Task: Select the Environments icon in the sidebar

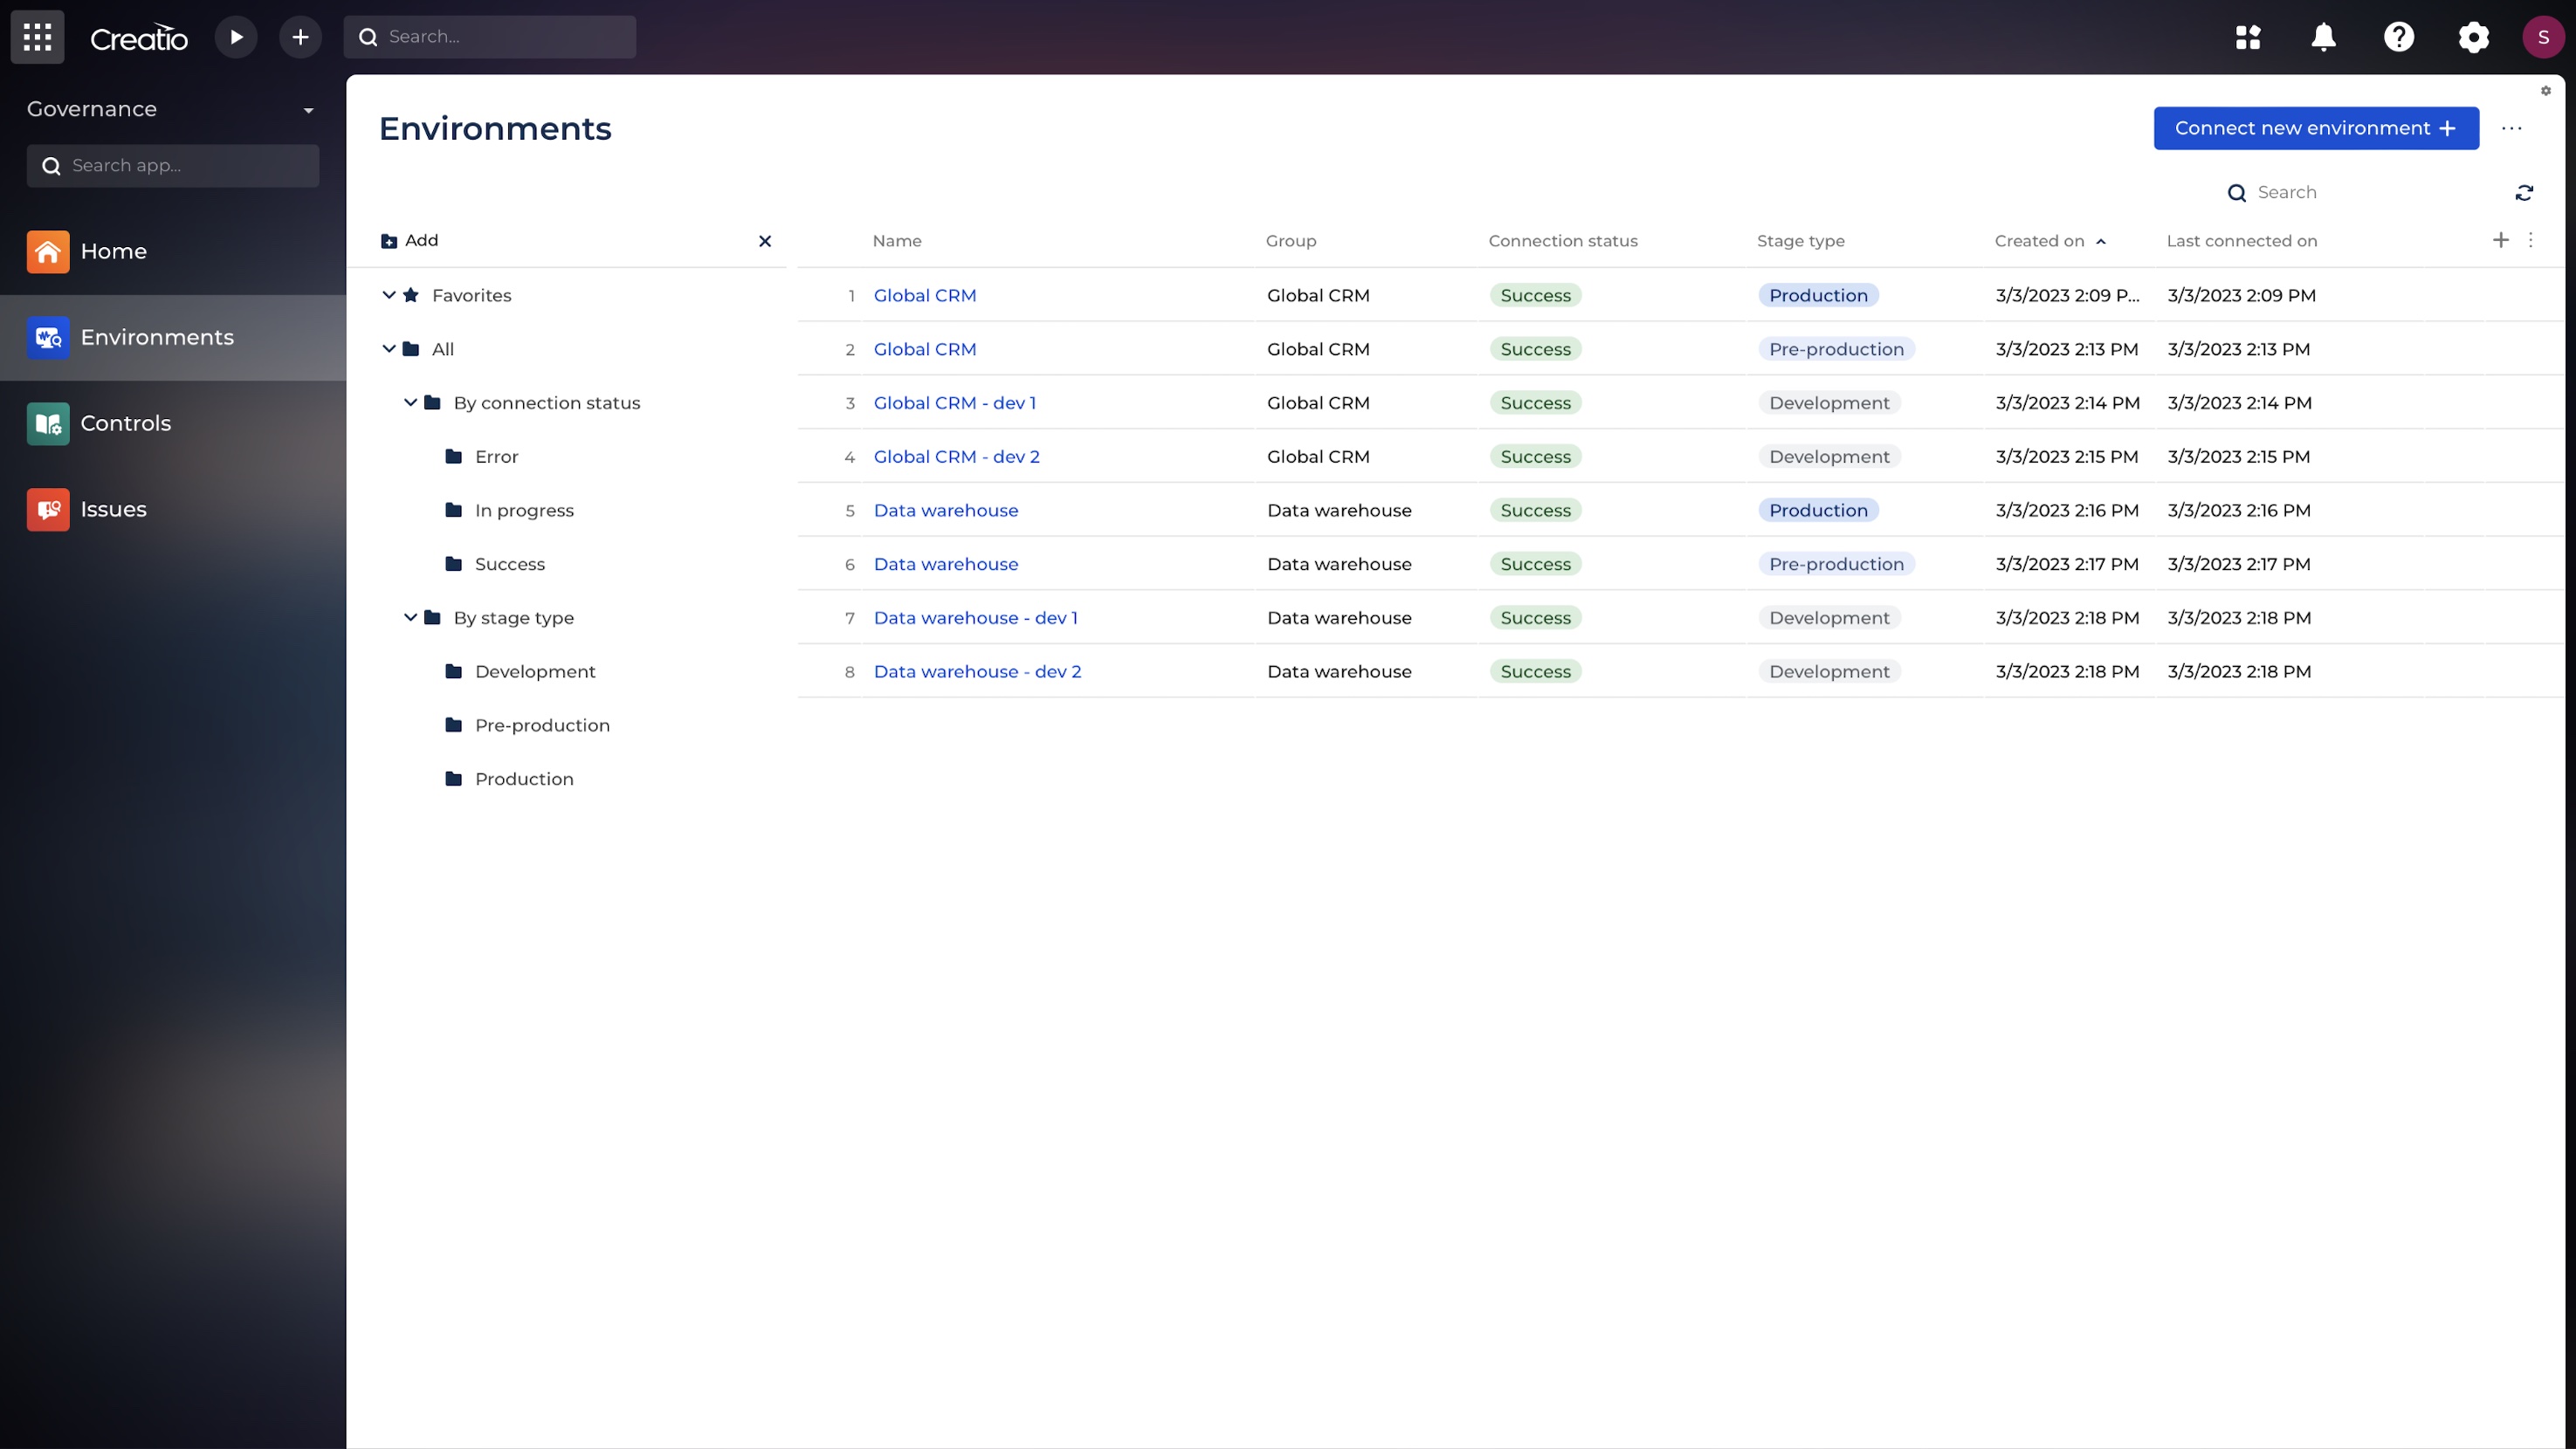Action: [47, 337]
